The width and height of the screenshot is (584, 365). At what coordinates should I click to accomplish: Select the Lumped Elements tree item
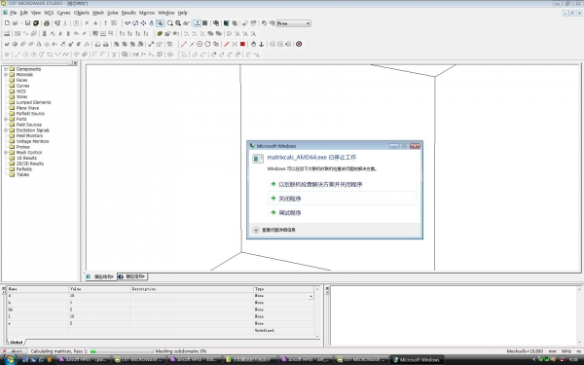click(33, 102)
